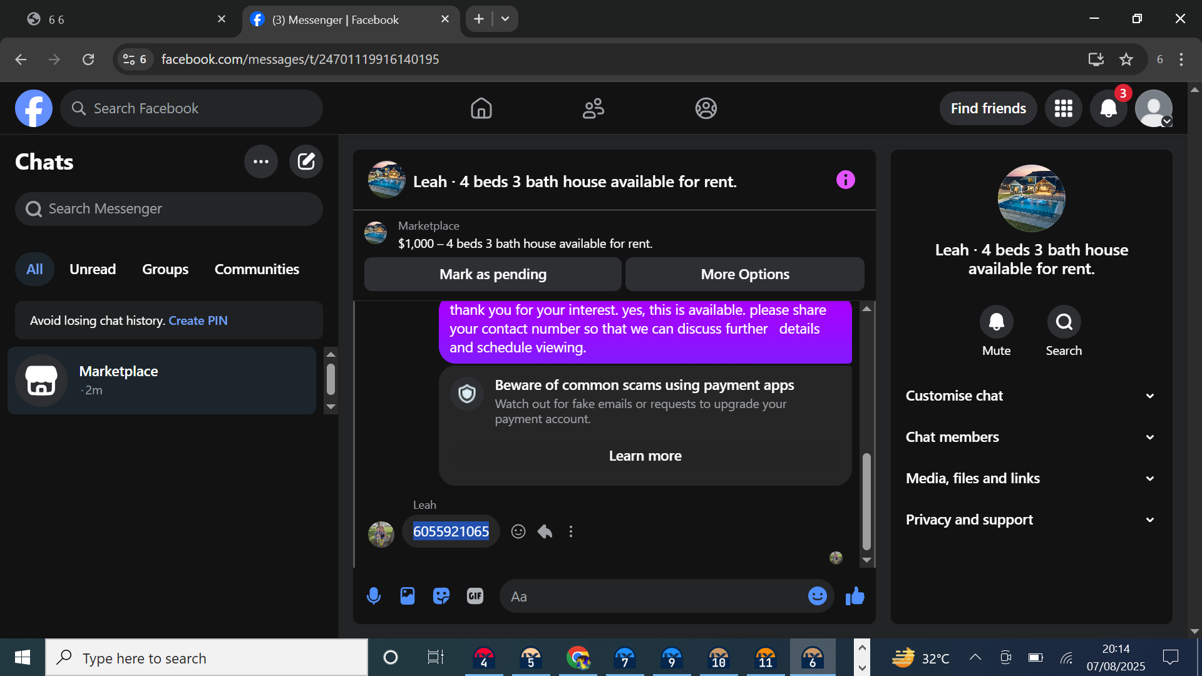Choose a sticker from the sticker icon
The width and height of the screenshot is (1202, 676).
pyautogui.click(x=441, y=596)
